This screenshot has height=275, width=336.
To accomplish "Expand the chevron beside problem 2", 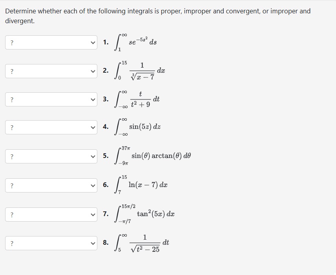I will 93,71.
